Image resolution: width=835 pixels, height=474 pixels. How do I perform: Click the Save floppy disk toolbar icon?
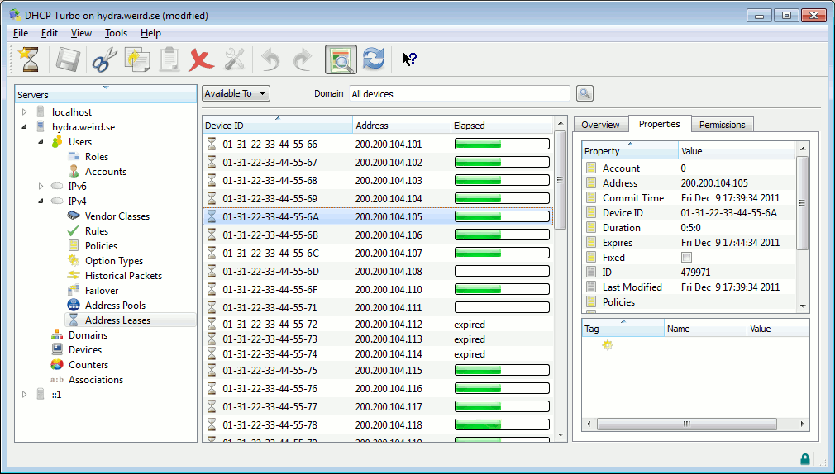tap(68, 59)
